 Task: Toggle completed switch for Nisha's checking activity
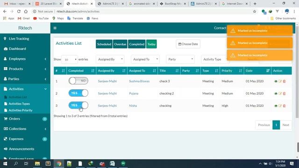[78, 105]
